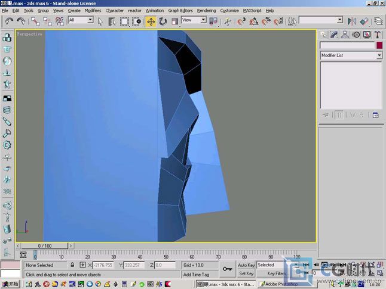Image resolution: width=386 pixels, height=289 pixels.
Task: Open the selection filter 'All' dropdown
Action: 90,20
